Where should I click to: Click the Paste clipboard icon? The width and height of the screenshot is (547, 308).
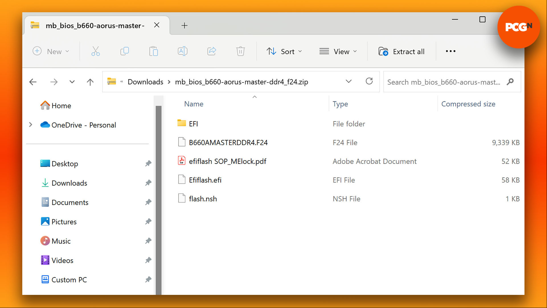click(153, 51)
